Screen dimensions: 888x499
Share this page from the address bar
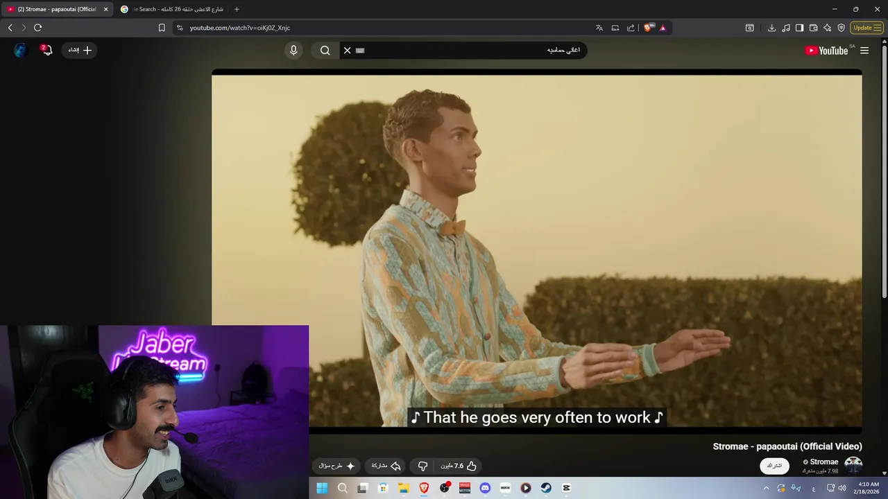click(x=631, y=28)
